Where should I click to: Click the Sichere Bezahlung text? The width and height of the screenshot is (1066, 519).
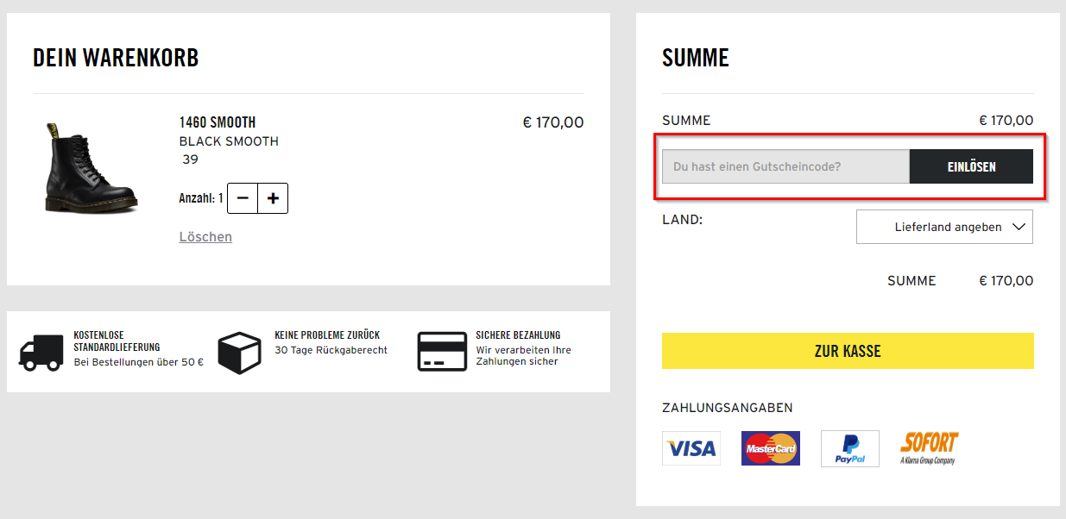coord(518,335)
